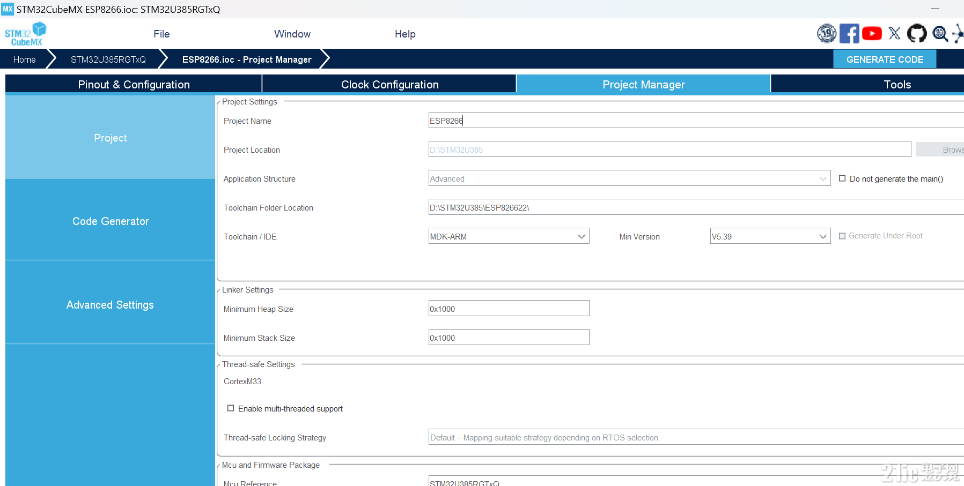This screenshot has width=964, height=486.
Task: Select the Project Manager tab
Action: point(643,84)
